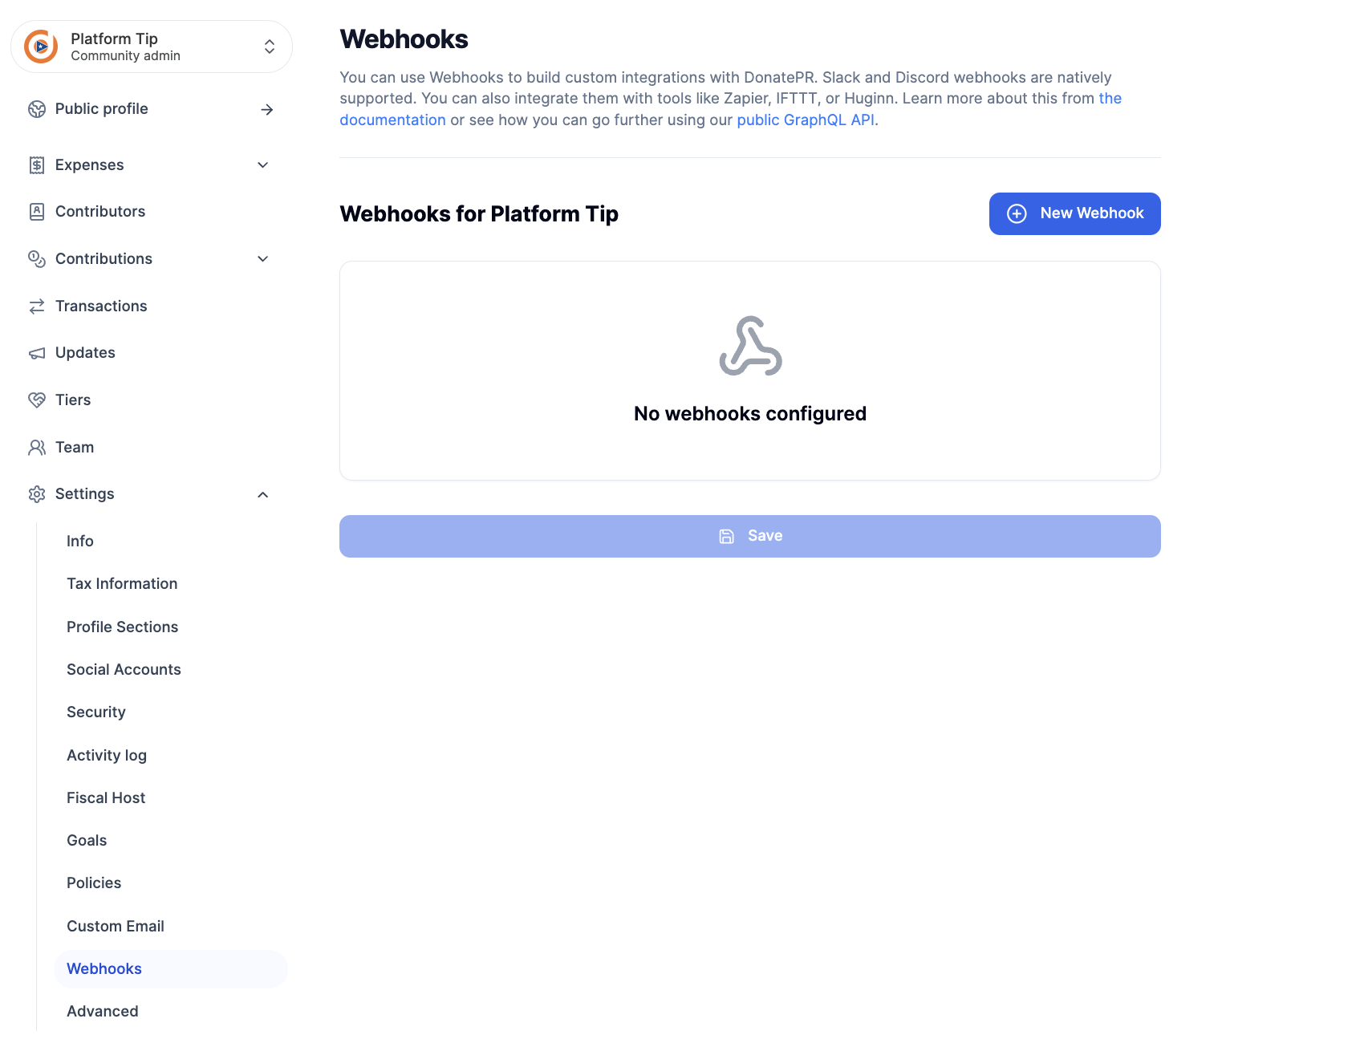Click the Updates megaphone icon
The width and height of the screenshot is (1364, 1051).
pyautogui.click(x=37, y=353)
